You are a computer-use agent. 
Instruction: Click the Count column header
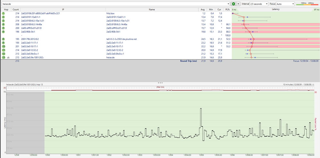click(x=16, y=10)
